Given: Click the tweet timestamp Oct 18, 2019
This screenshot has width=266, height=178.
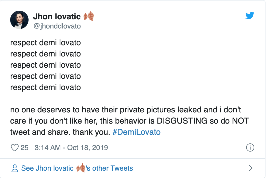Looking at the screenshot, I should (71, 147).
